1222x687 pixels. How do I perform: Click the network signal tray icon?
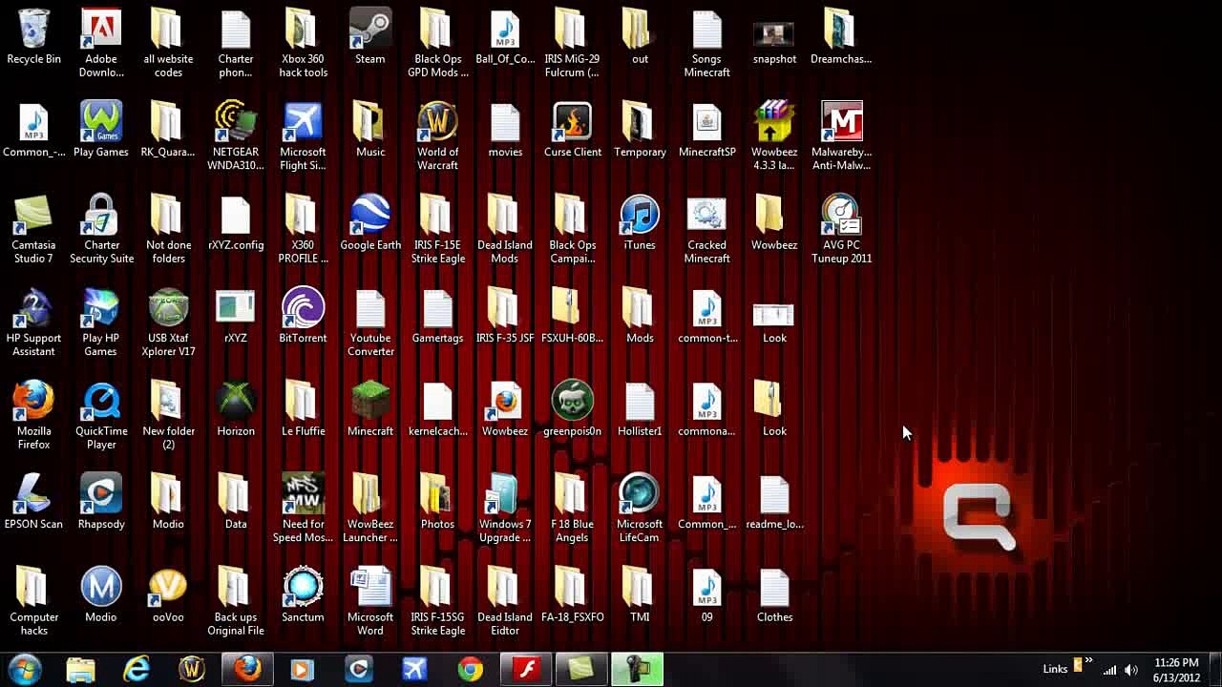coord(1110,670)
